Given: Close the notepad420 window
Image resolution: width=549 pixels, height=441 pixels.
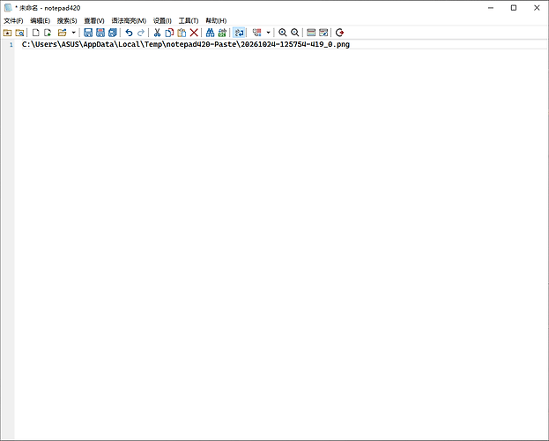Looking at the screenshot, I should pyautogui.click(x=537, y=8).
